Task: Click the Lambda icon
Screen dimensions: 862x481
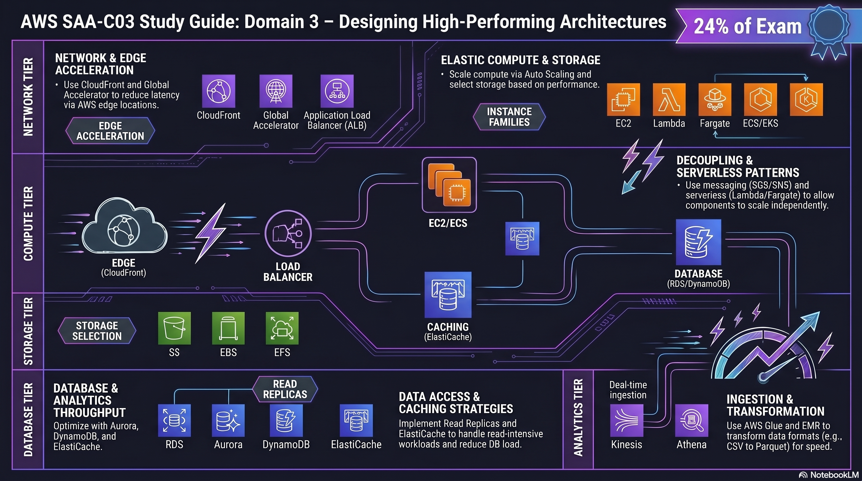Action: [x=669, y=99]
